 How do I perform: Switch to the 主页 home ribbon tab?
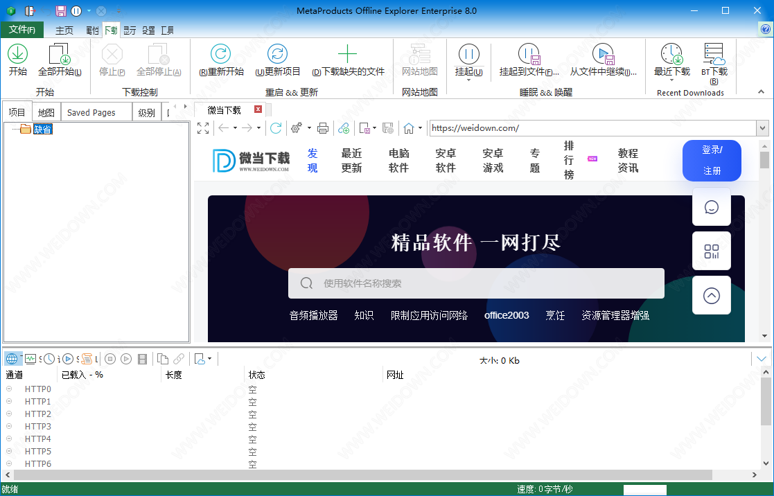(64, 30)
